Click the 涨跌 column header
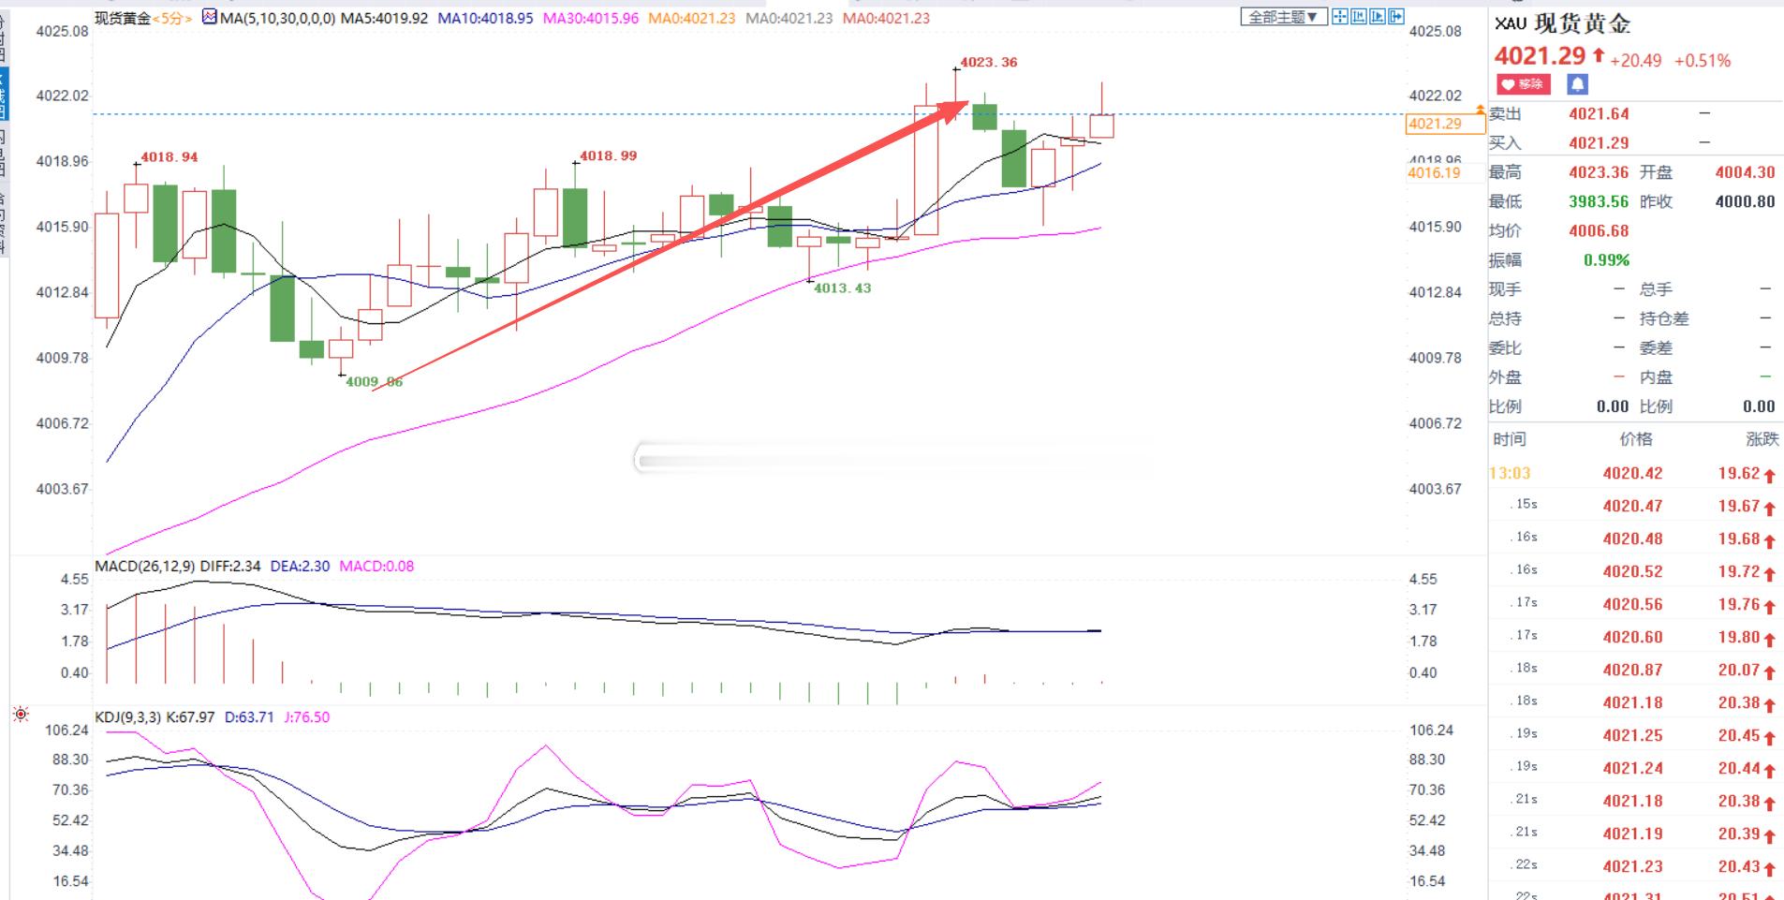The height and width of the screenshot is (900, 1784). 1762,439
